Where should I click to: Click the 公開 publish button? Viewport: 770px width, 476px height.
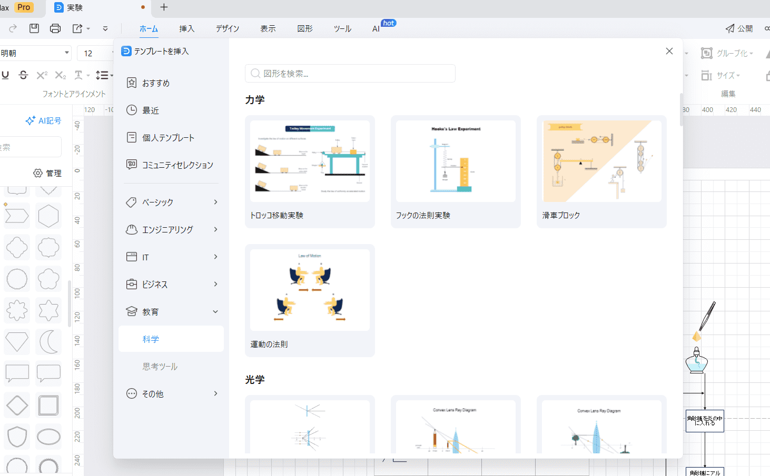pyautogui.click(x=739, y=28)
